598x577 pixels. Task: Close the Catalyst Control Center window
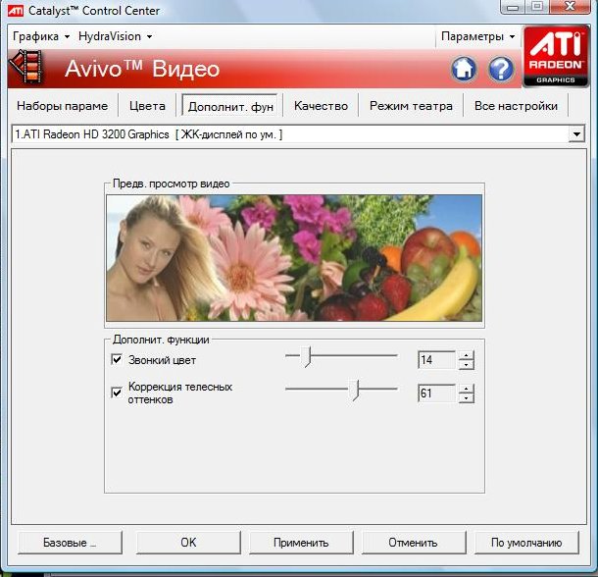click(571, 7)
